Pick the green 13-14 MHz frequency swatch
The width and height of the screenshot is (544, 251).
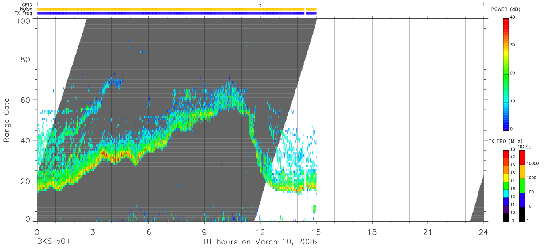pos(506,186)
